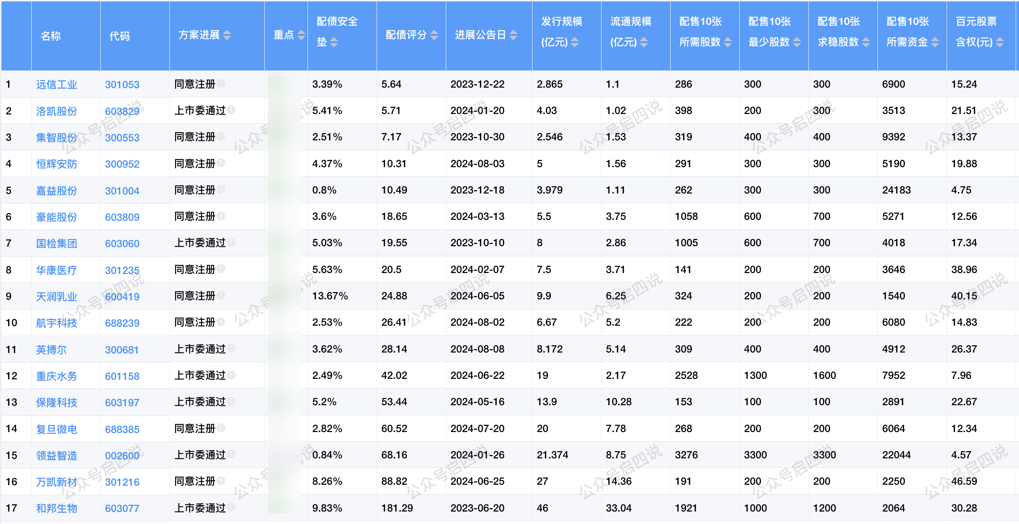This screenshot has width=1019, height=524.
Task: Sort by 方案进展 column arrows
Action: tap(227, 35)
